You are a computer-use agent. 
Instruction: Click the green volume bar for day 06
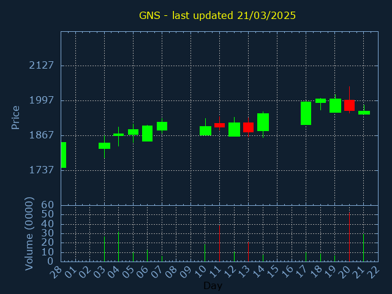pyautogui.click(x=147, y=255)
